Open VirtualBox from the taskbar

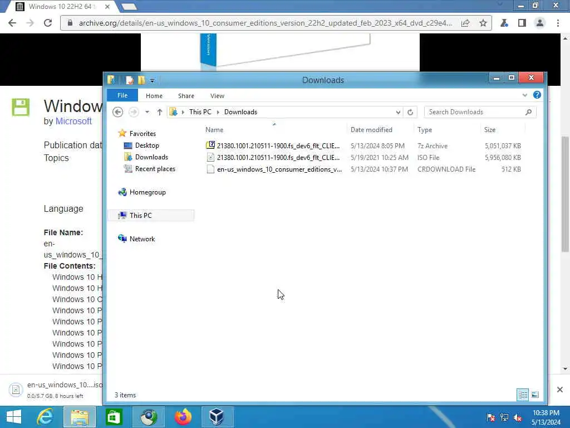(217, 417)
